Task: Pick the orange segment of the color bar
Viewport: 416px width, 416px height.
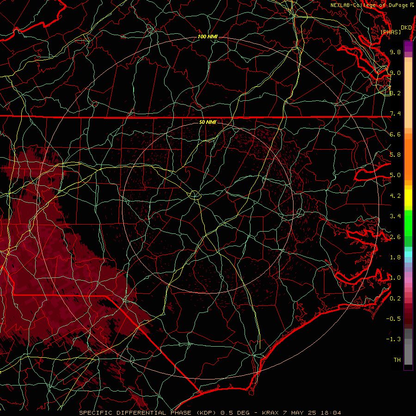Action: click(x=408, y=159)
